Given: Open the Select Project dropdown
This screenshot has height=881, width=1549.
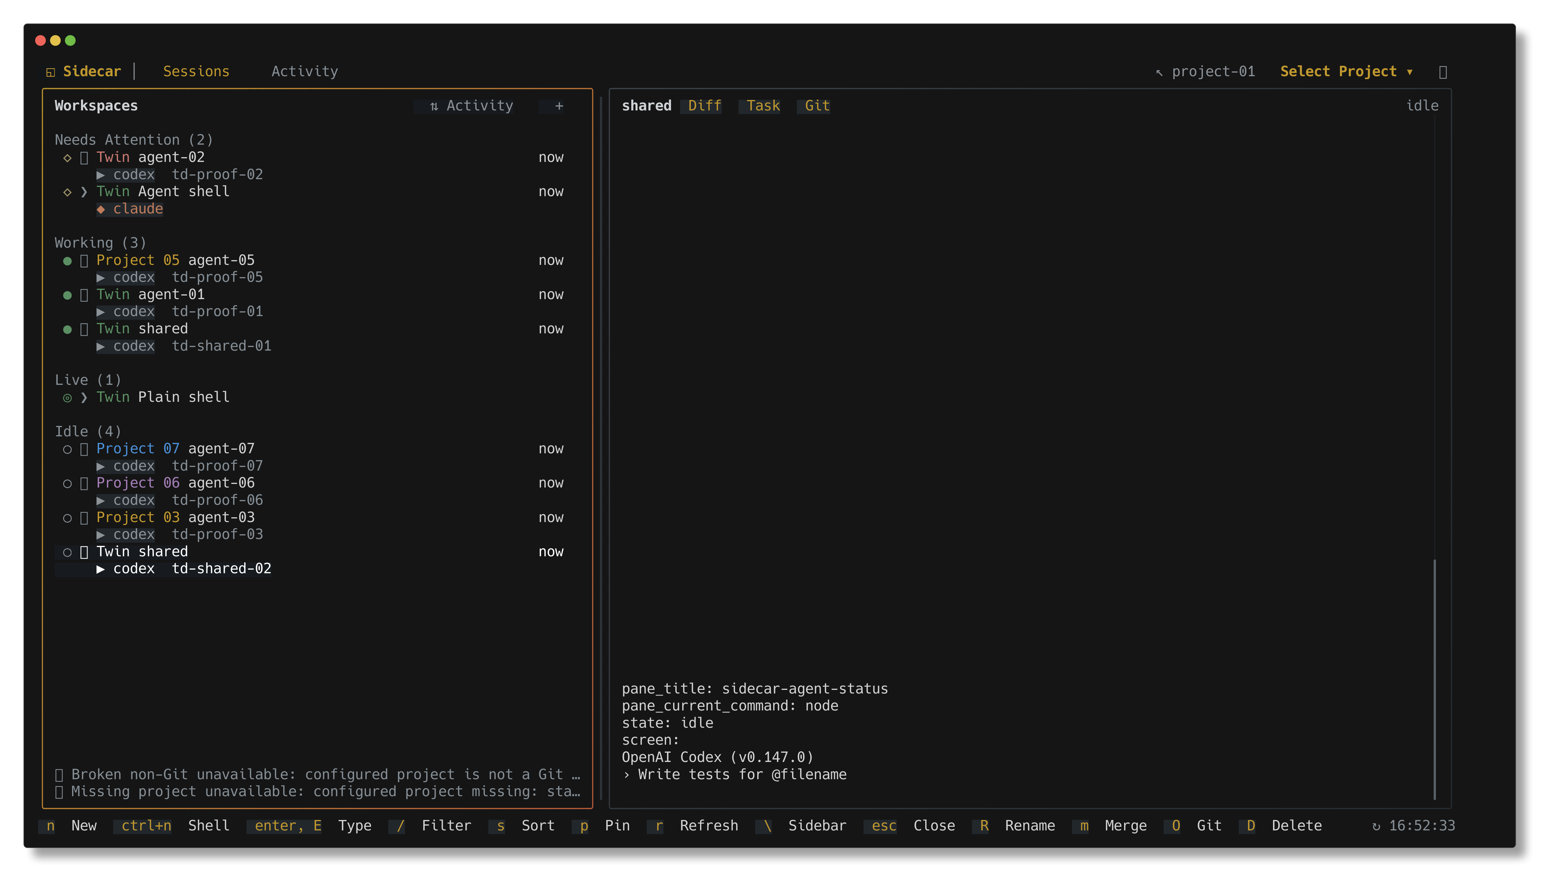Looking at the screenshot, I should [1346, 71].
